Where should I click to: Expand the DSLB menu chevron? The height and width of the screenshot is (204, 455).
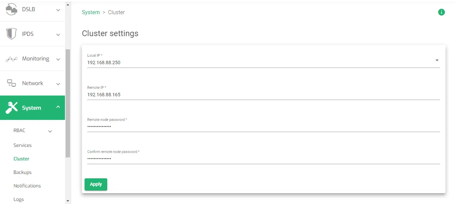[x=58, y=10]
